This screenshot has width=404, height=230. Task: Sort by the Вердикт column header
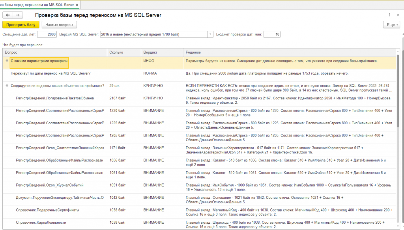point(162,52)
